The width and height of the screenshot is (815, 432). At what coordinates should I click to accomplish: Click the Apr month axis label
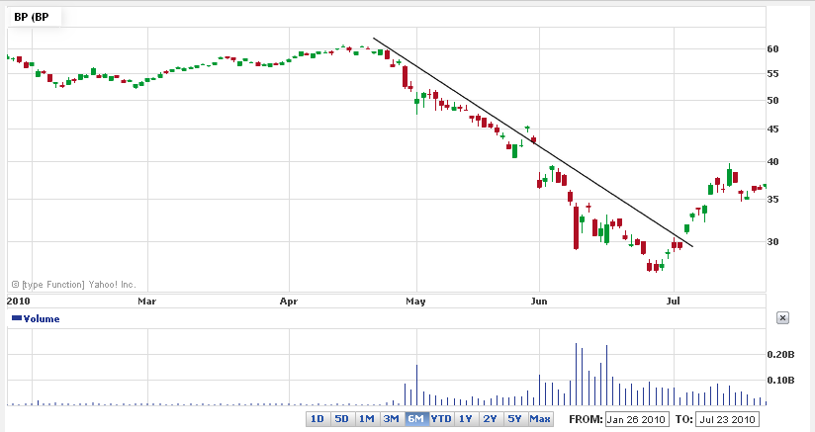(x=289, y=302)
